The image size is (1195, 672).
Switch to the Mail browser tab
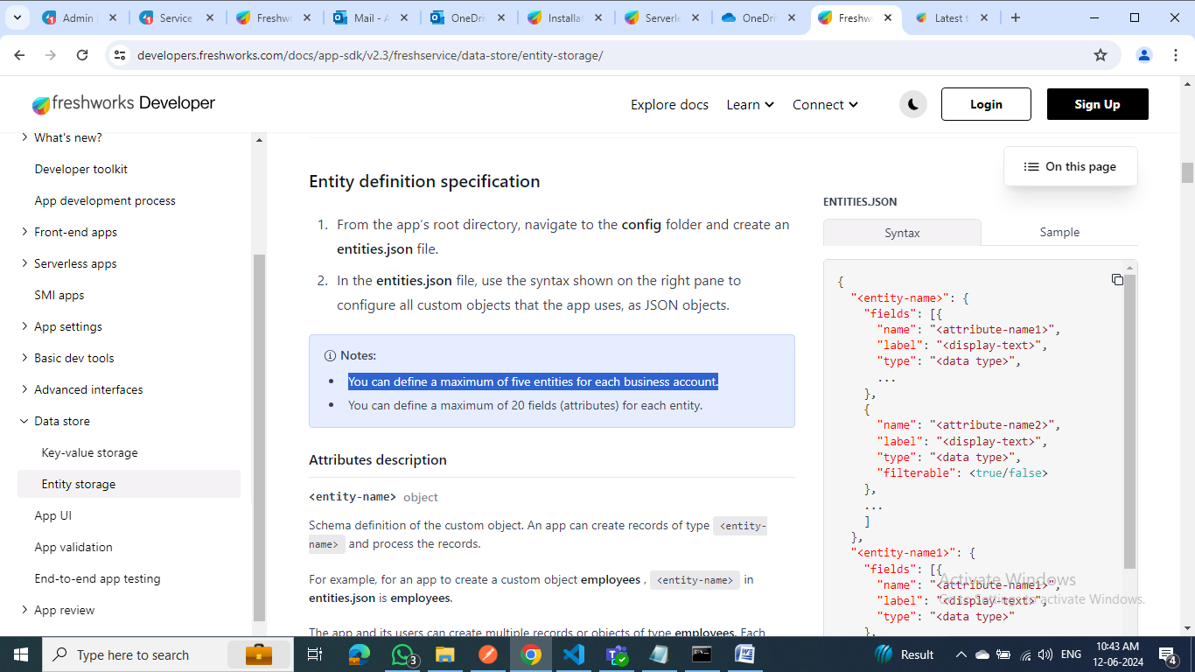(x=370, y=17)
